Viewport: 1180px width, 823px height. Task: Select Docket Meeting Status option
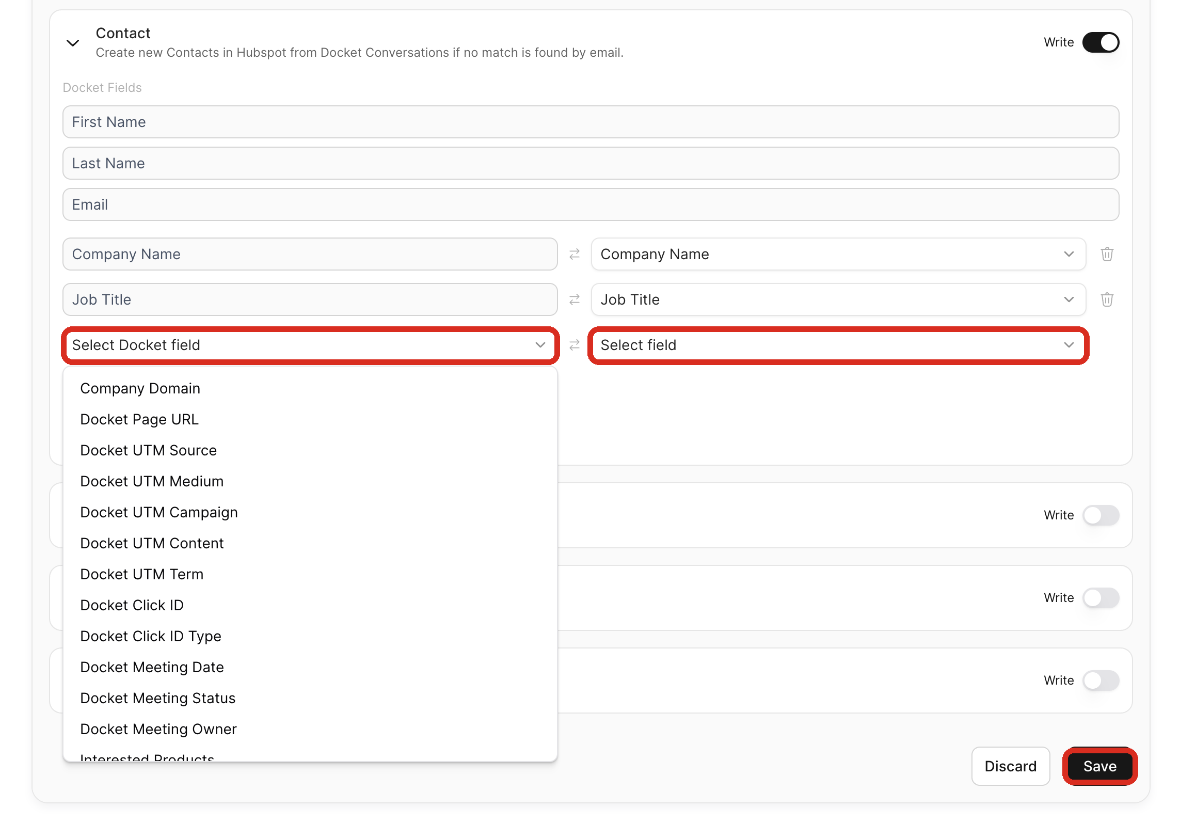click(x=310, y=698)
